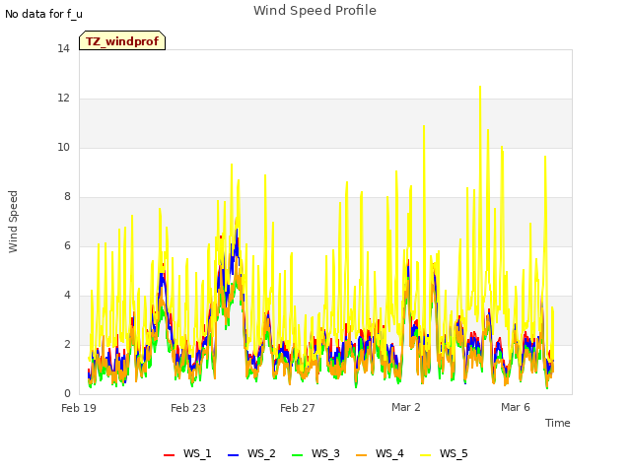Click the y-axis value 2
Screen dimensions: 631x473
[67, 344]
